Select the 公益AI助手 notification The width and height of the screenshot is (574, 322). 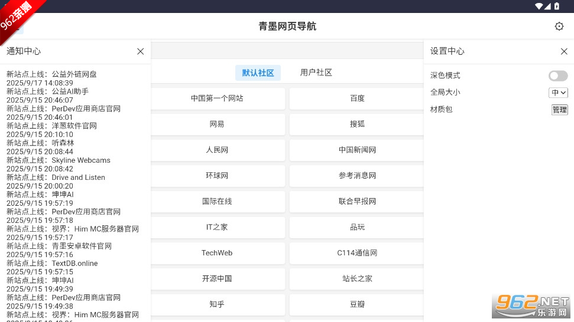[x=48, y=91]
